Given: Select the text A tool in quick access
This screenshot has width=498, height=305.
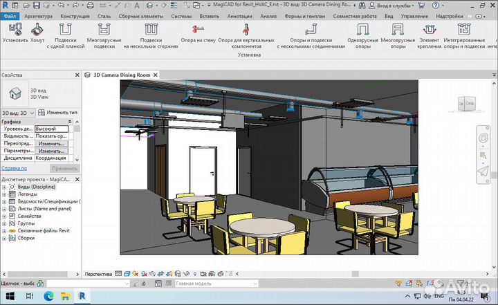Looking at the screenshot, I should click(x=136, y=6).
